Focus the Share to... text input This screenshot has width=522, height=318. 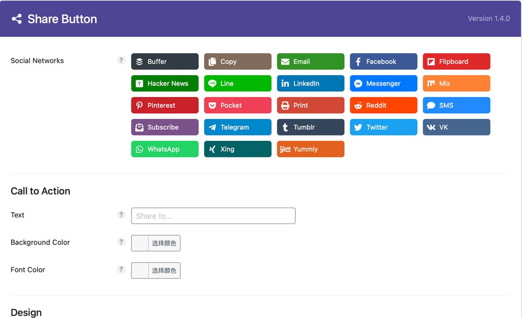[213, 216]
